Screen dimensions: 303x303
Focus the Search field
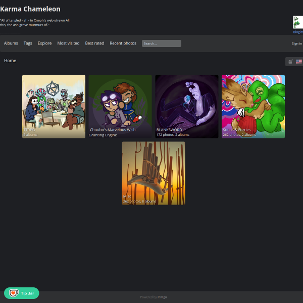tap(162, 43)
